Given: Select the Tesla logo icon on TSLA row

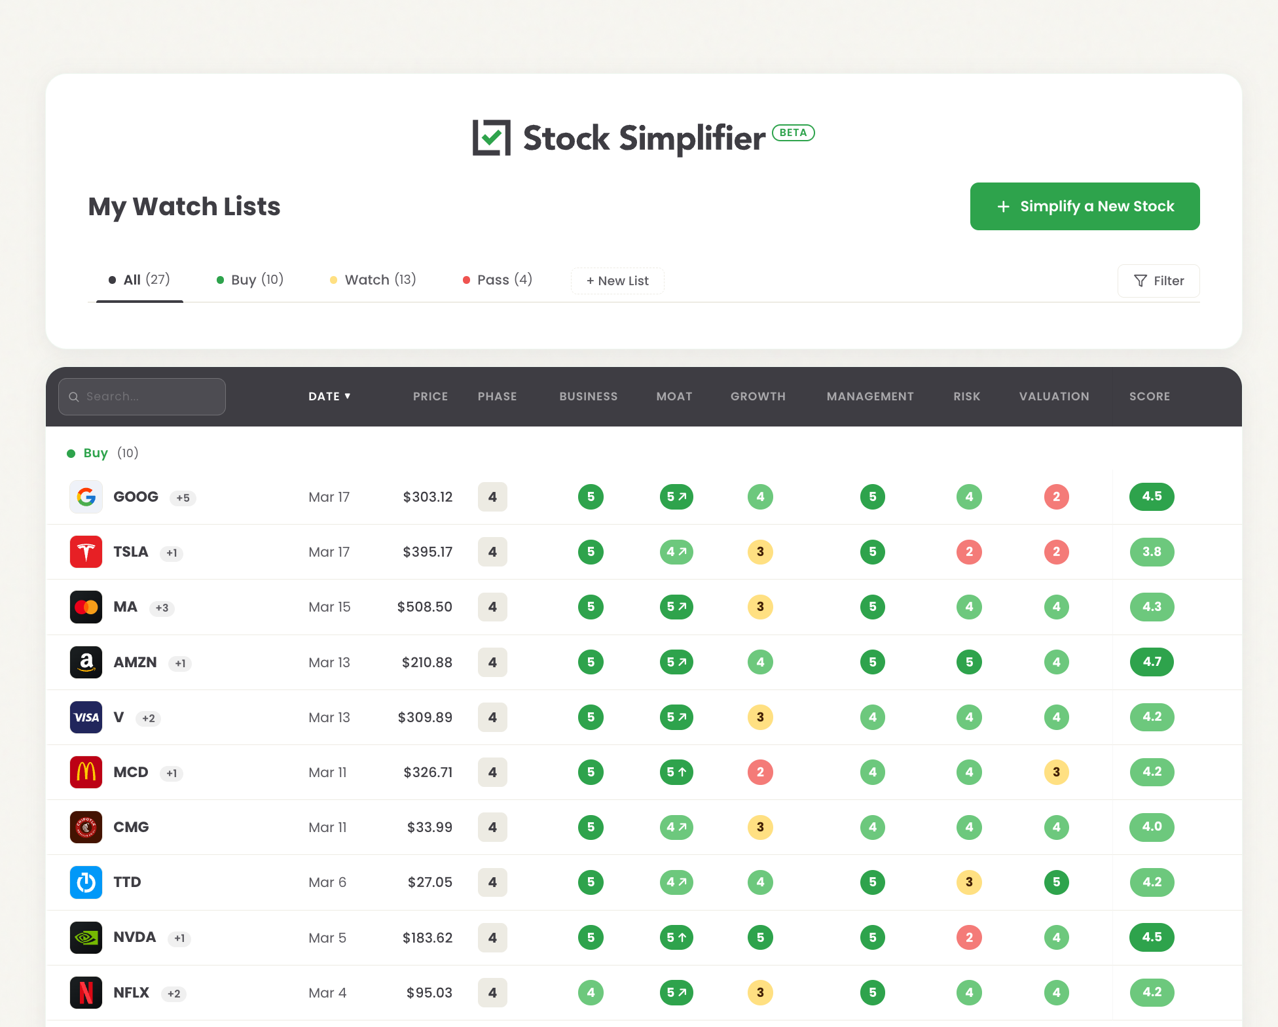Looking at the screenshot, I should click(x=86, y=551).
